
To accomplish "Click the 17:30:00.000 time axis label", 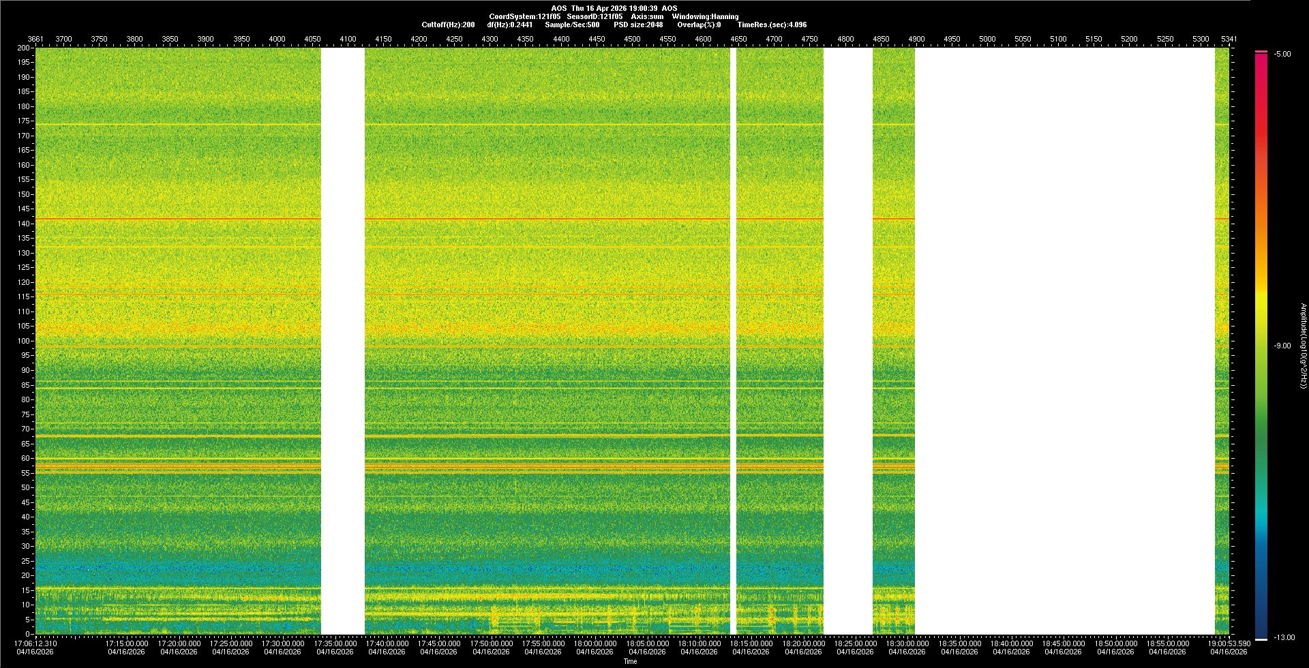I will 283,643.
